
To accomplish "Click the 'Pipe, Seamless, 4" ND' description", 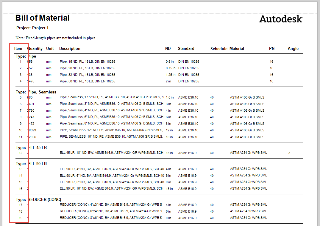I will tap(112, 110).
